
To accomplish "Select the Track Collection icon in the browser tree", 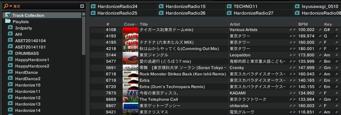I will 8,15.
